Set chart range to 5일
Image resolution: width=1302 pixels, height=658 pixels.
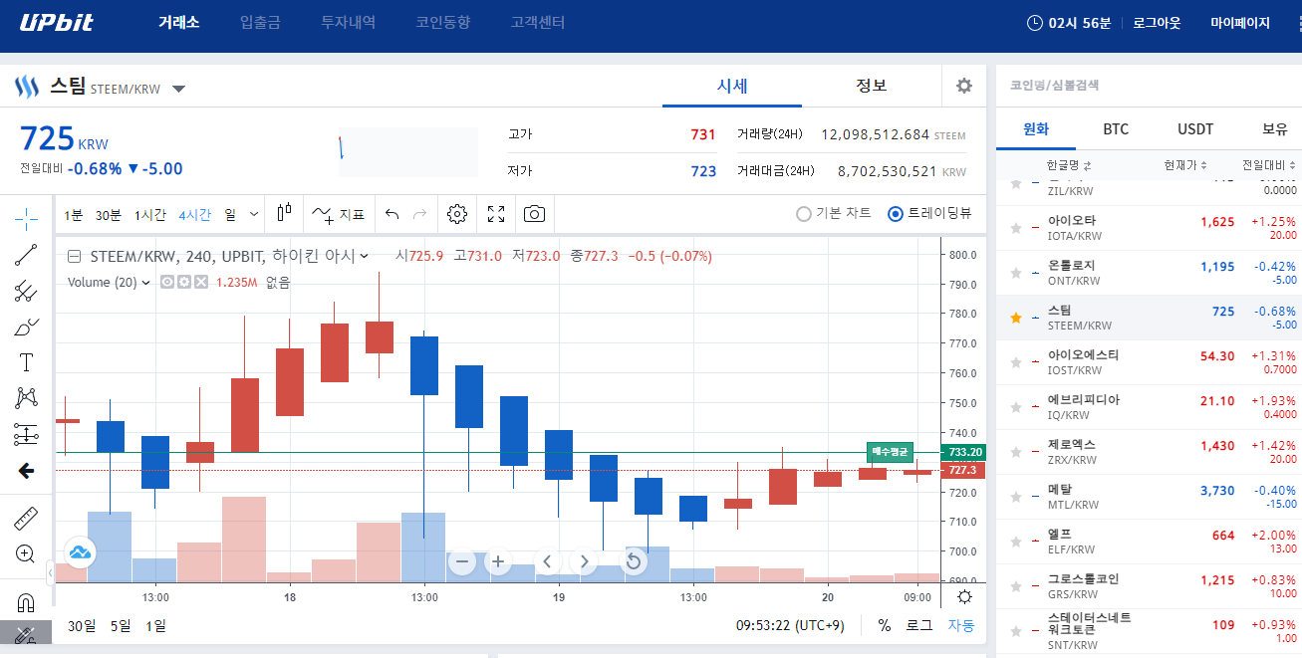click(121, 626)
